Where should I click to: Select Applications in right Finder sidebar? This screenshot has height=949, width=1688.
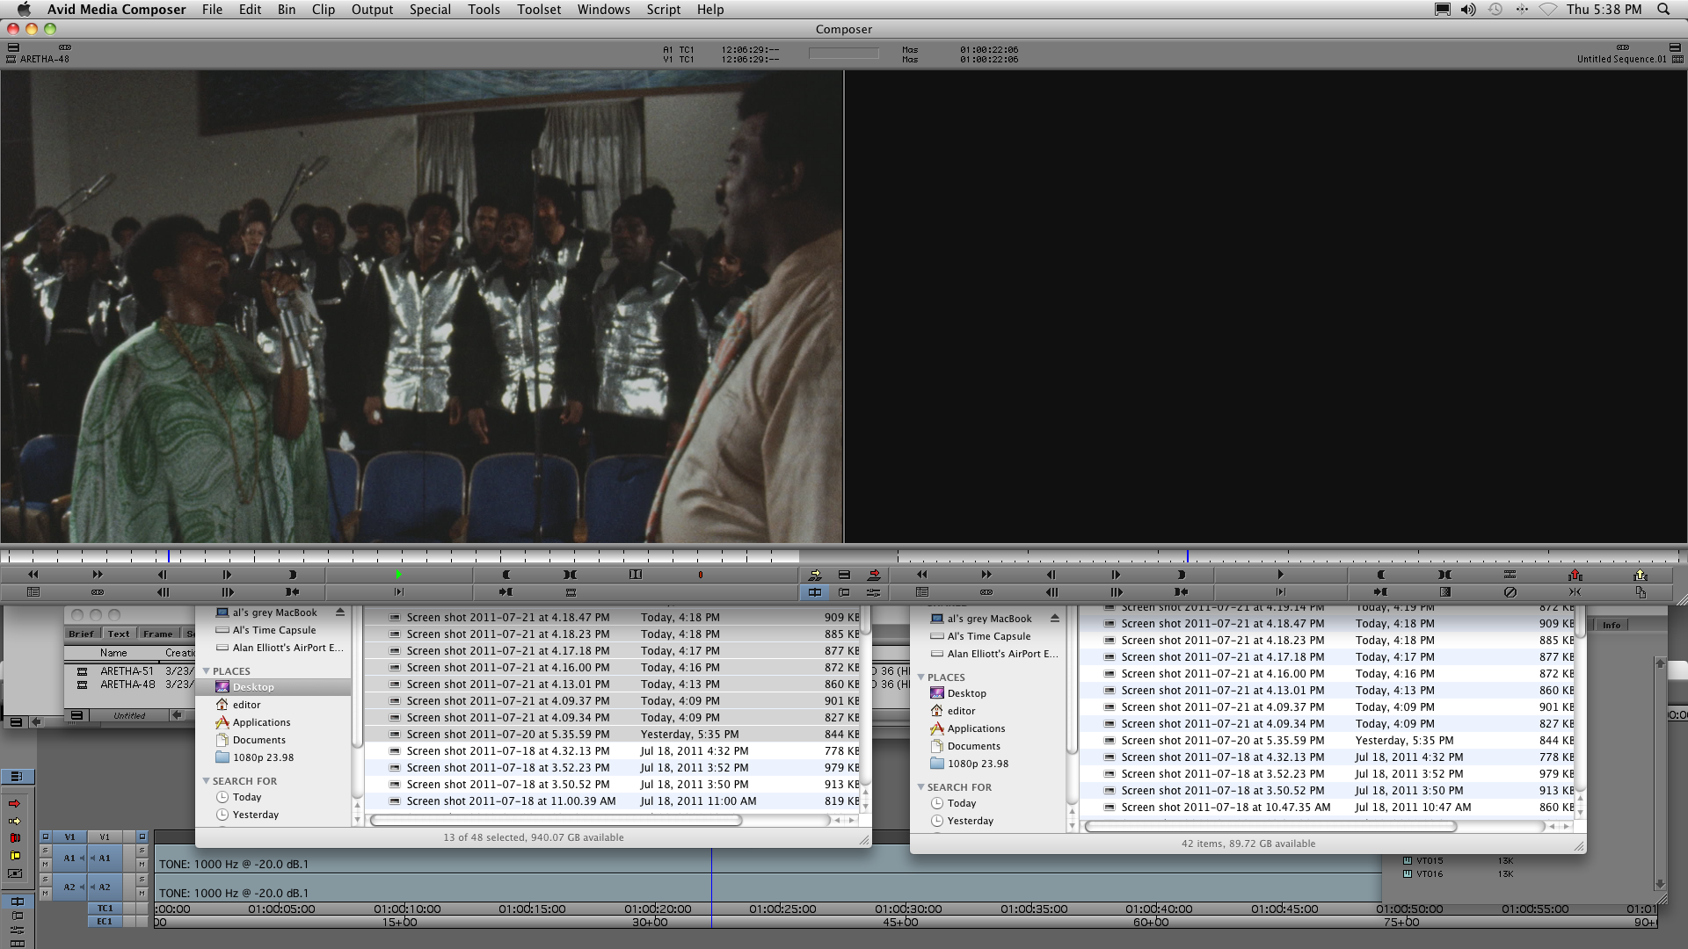(x=976, y=728)
